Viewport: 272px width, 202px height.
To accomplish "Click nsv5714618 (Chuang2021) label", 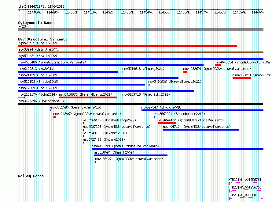I will point(143,69).
